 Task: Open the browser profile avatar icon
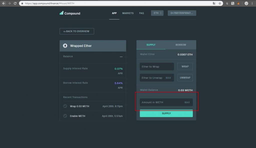pos(246,3)
